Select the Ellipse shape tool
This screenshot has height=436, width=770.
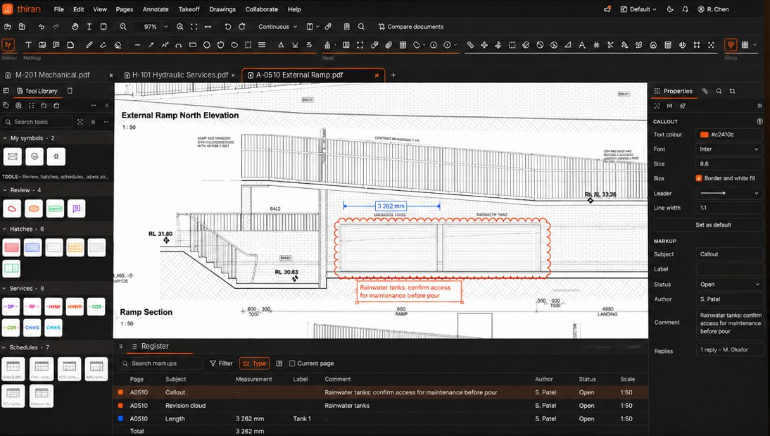point(206,45)
